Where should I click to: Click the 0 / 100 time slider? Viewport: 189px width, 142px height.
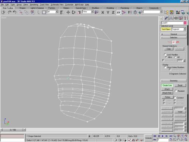[x=13, y=130]
